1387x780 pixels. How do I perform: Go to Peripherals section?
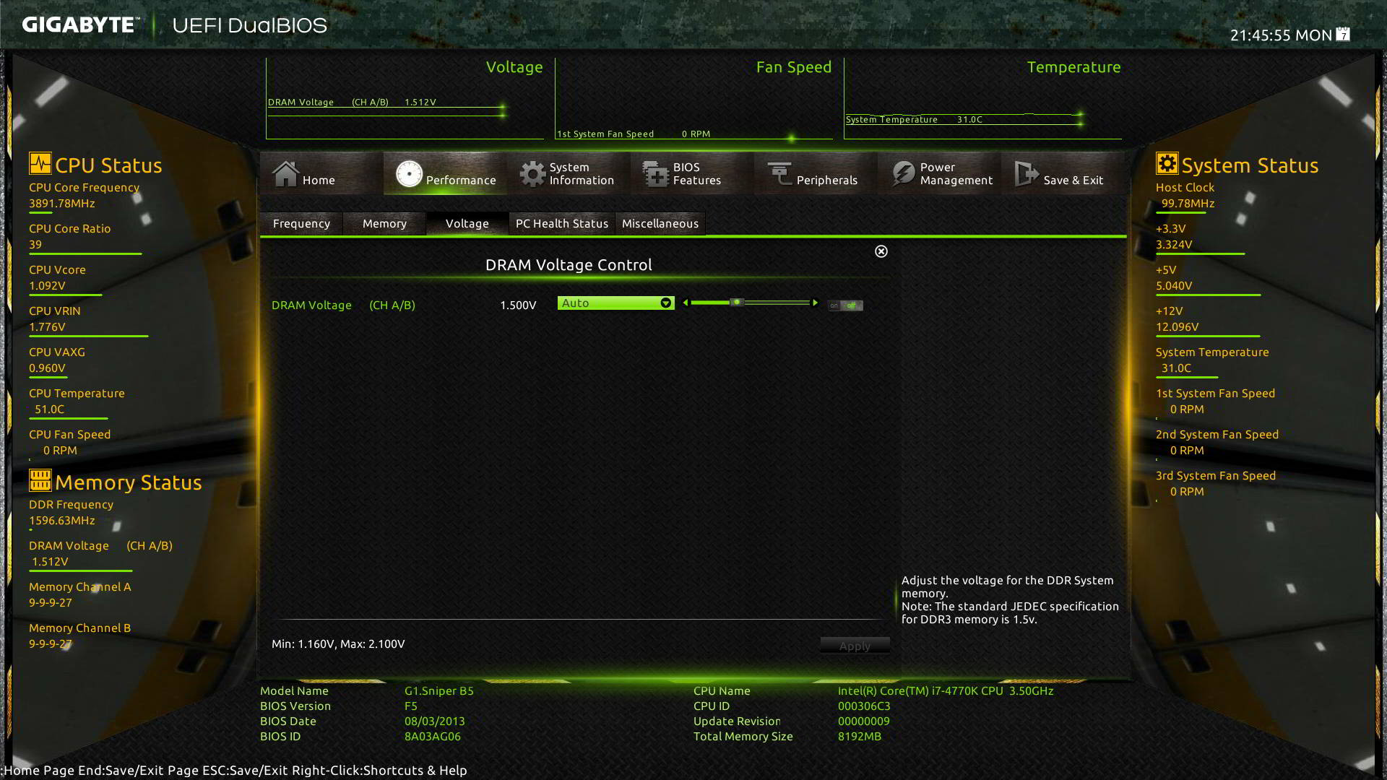(x=816, y=173)
